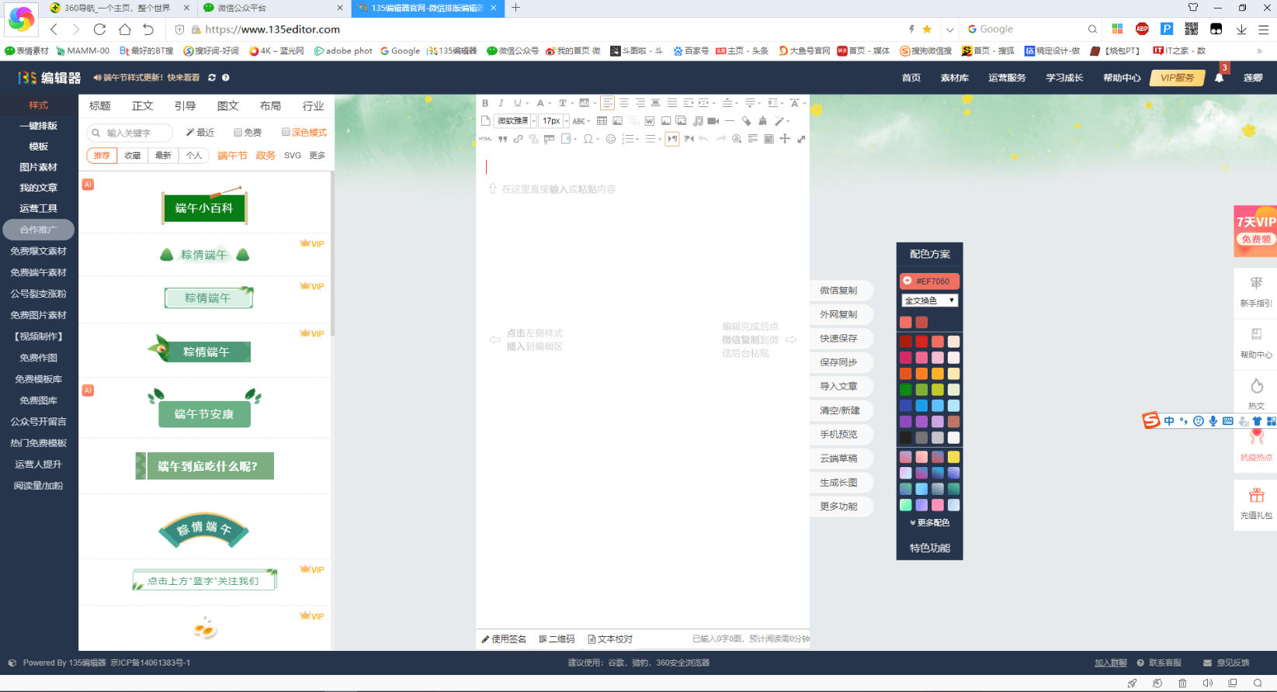
Task: Apply bold formatting in editor toolbar
Action: point(485,103)
